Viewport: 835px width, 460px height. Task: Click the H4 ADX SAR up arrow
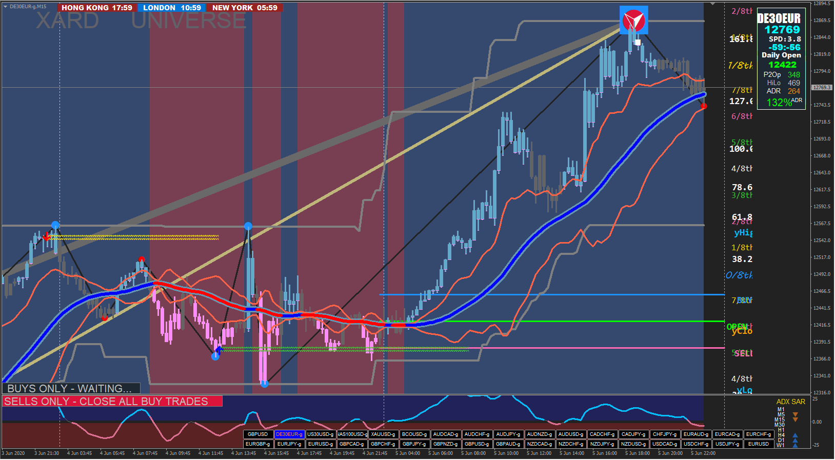(x=796, y=435)
